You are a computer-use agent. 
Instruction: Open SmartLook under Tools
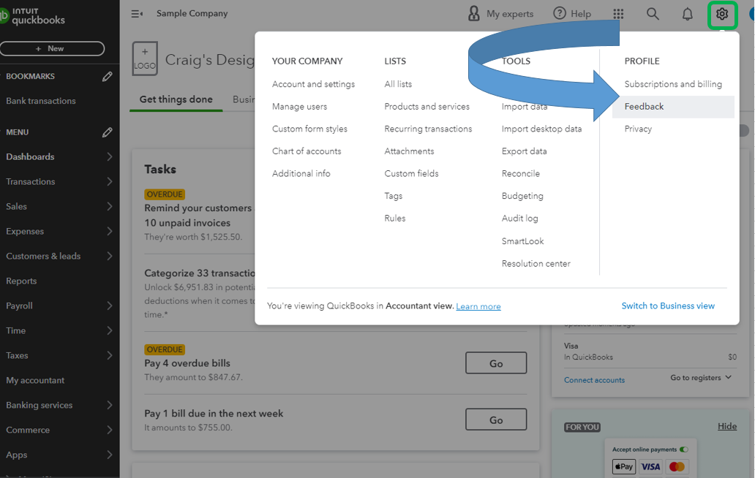point(522,241)
